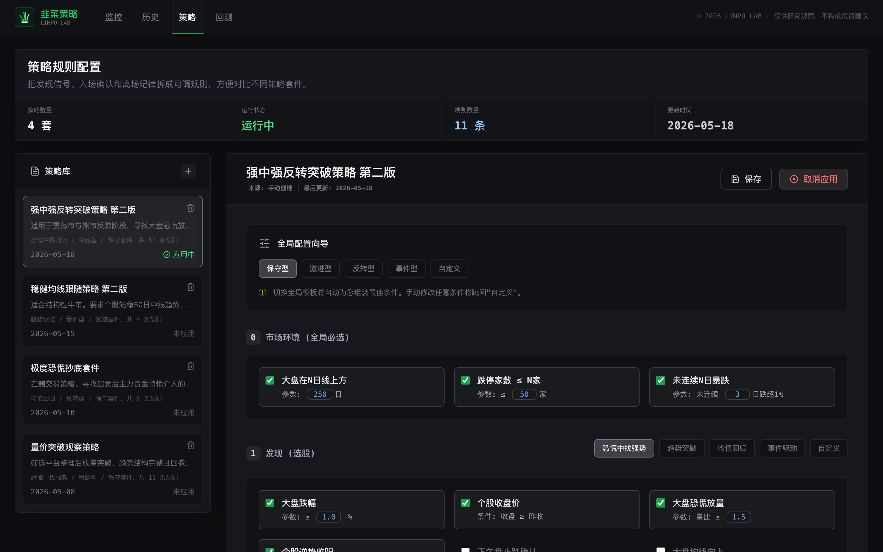The height and width of the screenshot is (552, 883).
Task: Uncheck 个股收盘价 condition
Action: (x=465, y=503)
